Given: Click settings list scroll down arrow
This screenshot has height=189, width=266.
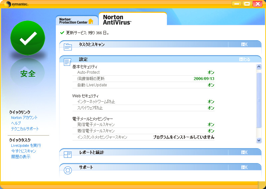Looking at the screenshot, I should click(259, 141).
